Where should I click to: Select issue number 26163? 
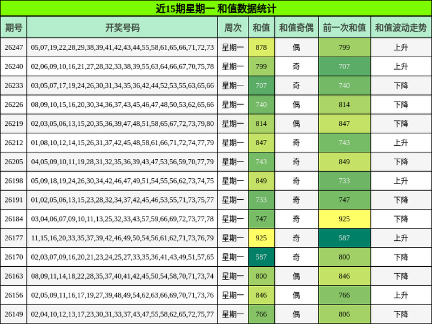(13, 276)
